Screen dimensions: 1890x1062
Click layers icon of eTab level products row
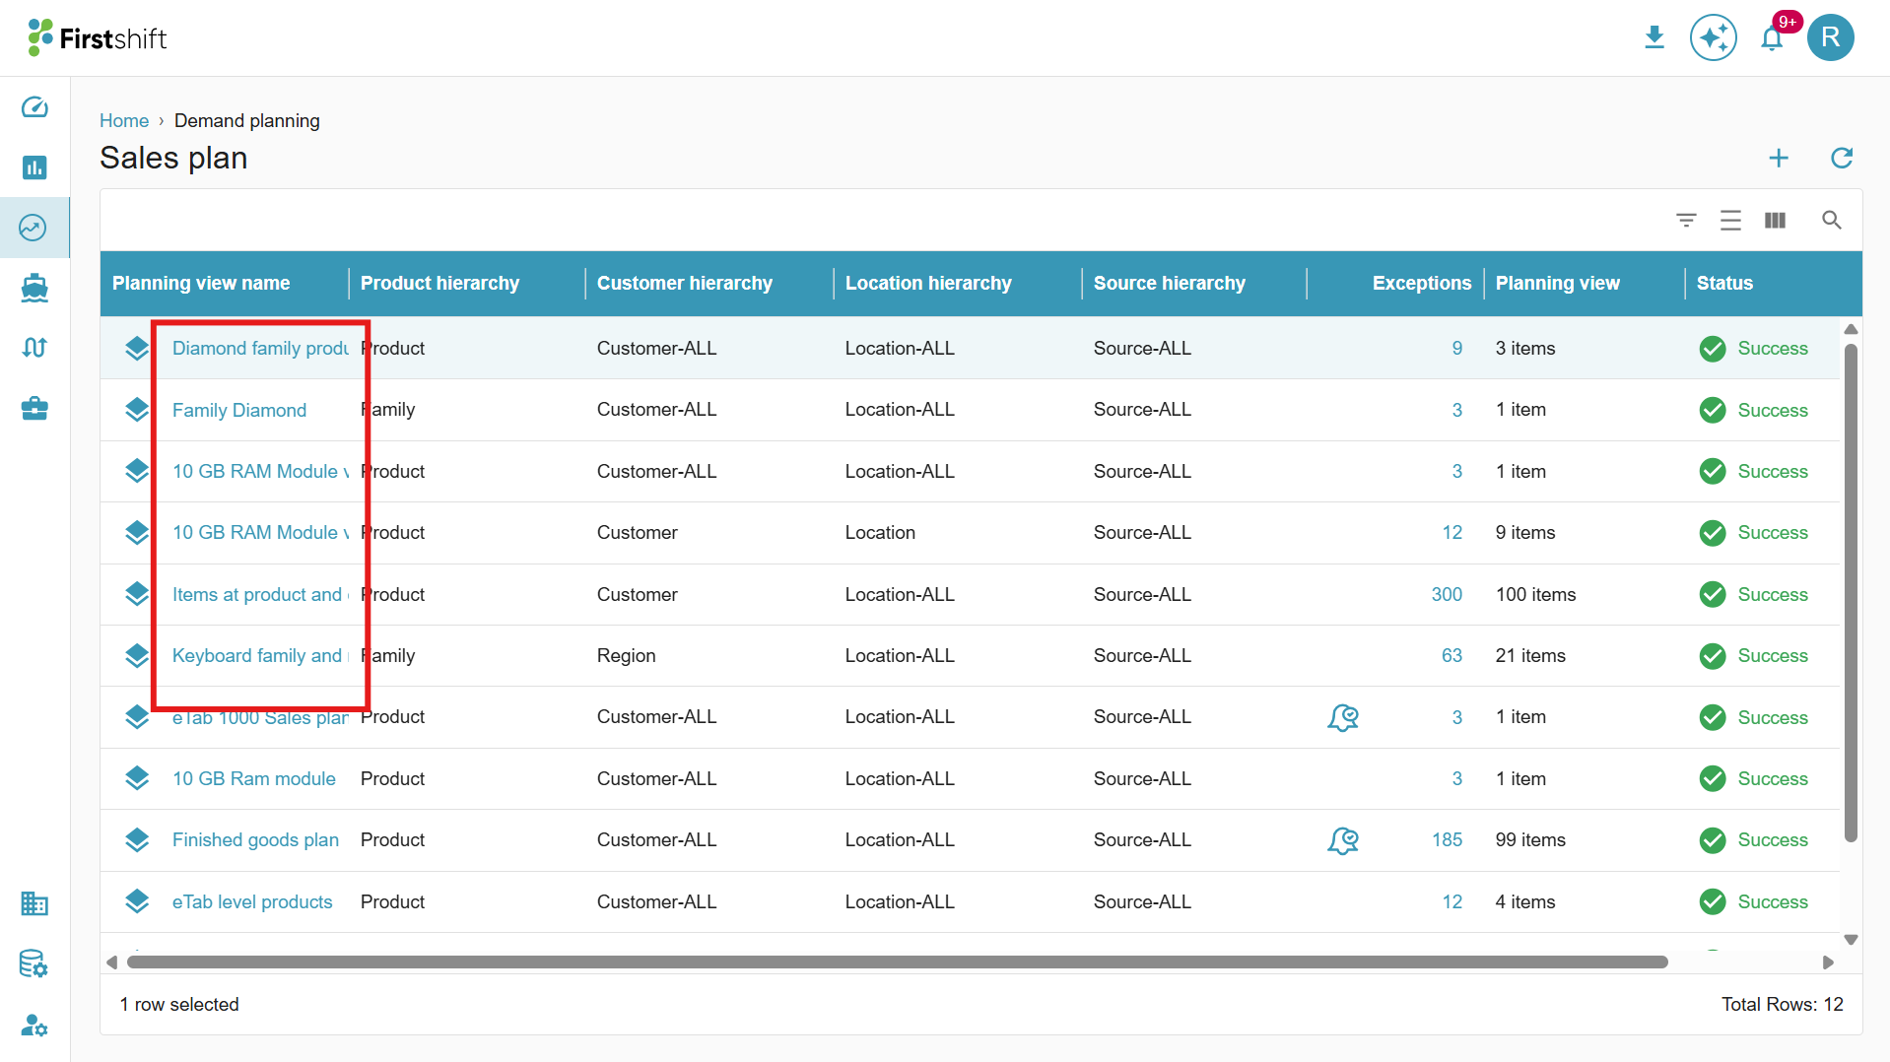coord(137,901)
